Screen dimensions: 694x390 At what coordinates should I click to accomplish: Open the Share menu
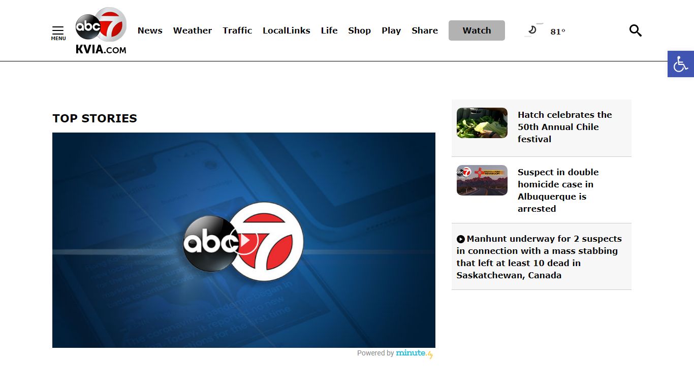pyautogui.click(x=425, y=30)
